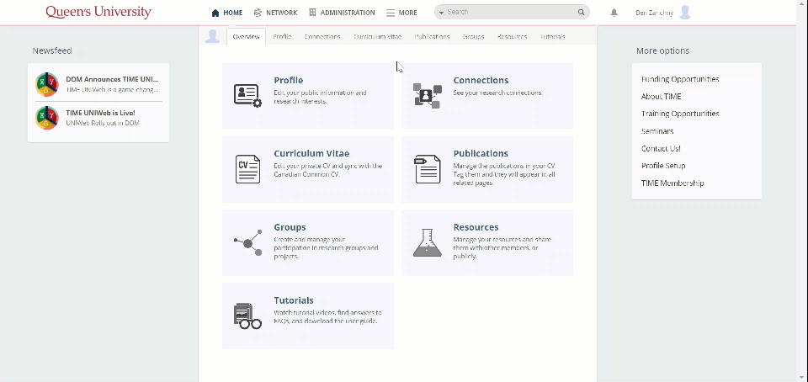
Task: Open the Network menu
Action: 275,13
